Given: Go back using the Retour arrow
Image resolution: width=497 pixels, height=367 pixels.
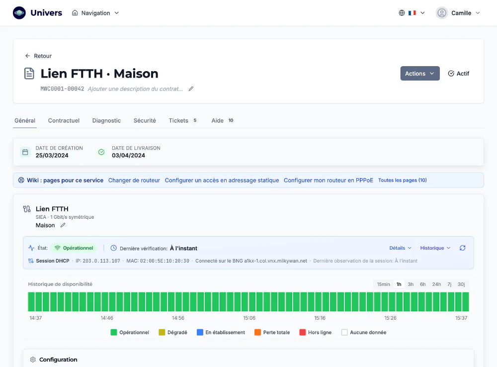Looking at the screenshot, I should [27, 56].
